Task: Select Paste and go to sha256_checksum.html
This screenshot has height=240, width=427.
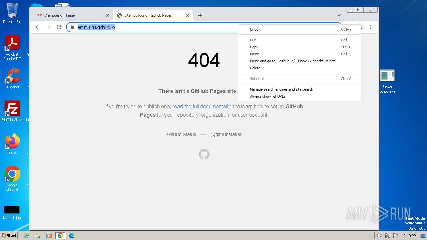Action: coord(299,61)
